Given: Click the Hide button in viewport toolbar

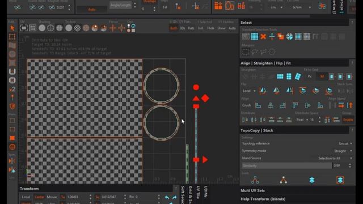Looking at the screenshot, I should point(210,28).
